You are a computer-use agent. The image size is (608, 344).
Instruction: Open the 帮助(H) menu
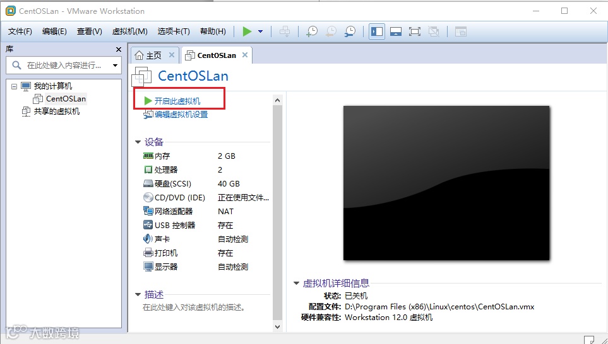click(x=213, y=32)
